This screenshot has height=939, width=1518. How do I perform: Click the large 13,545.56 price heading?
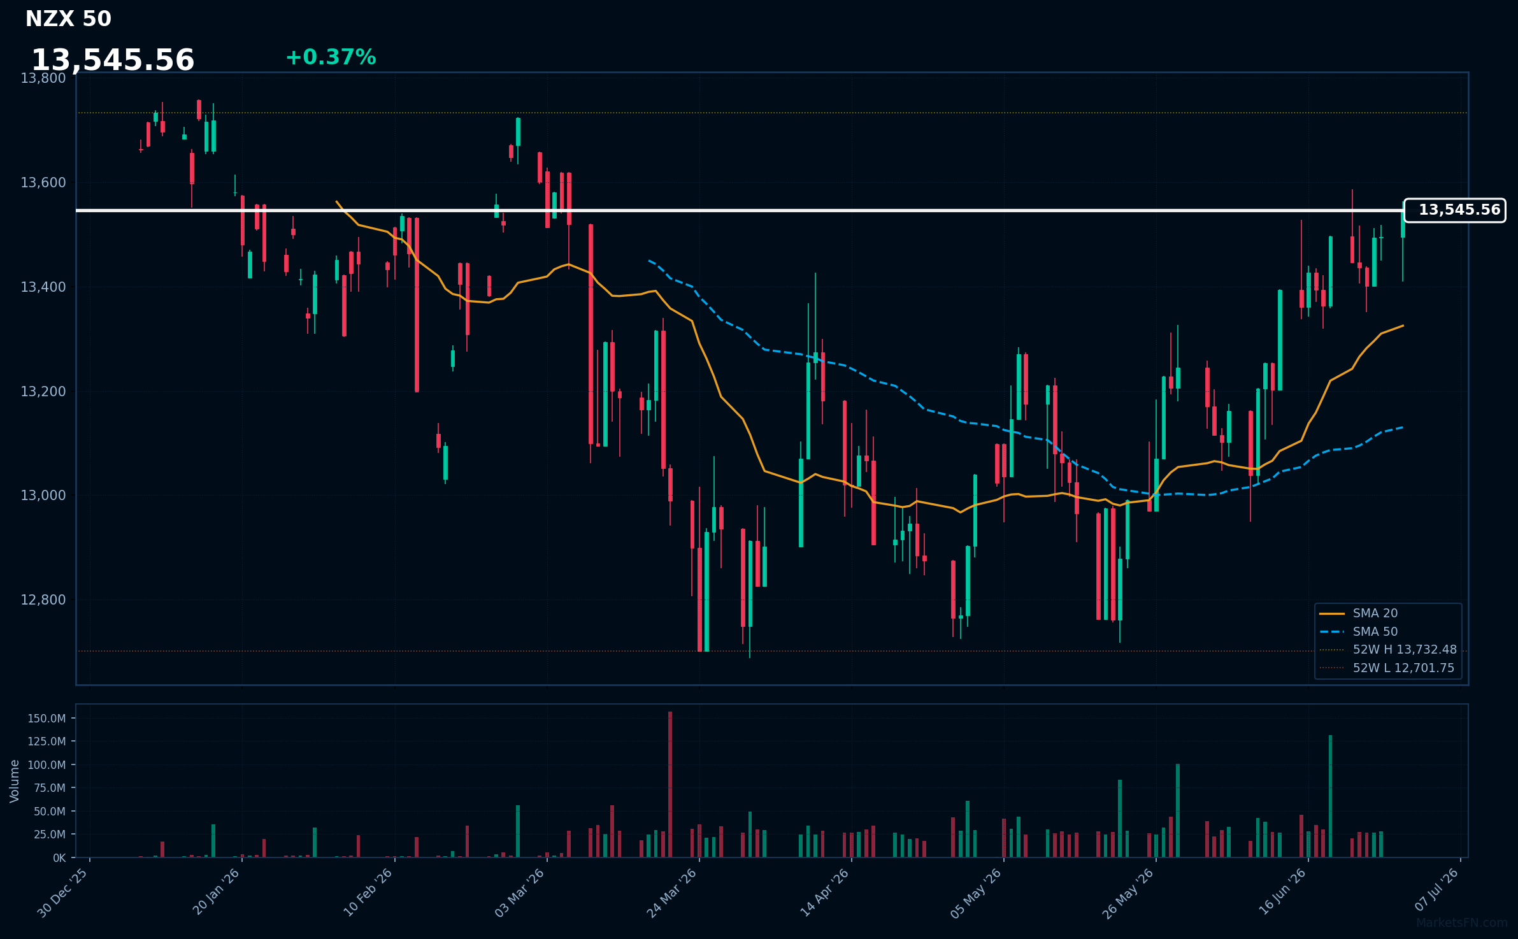(113, 60)
